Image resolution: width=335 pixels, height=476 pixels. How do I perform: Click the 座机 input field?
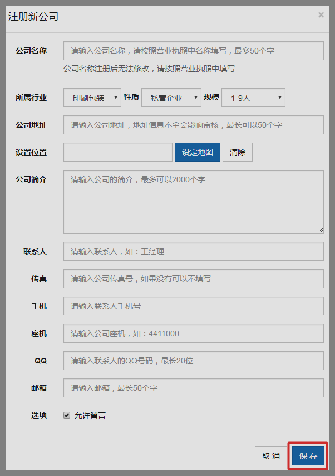(x=193, y=333)
